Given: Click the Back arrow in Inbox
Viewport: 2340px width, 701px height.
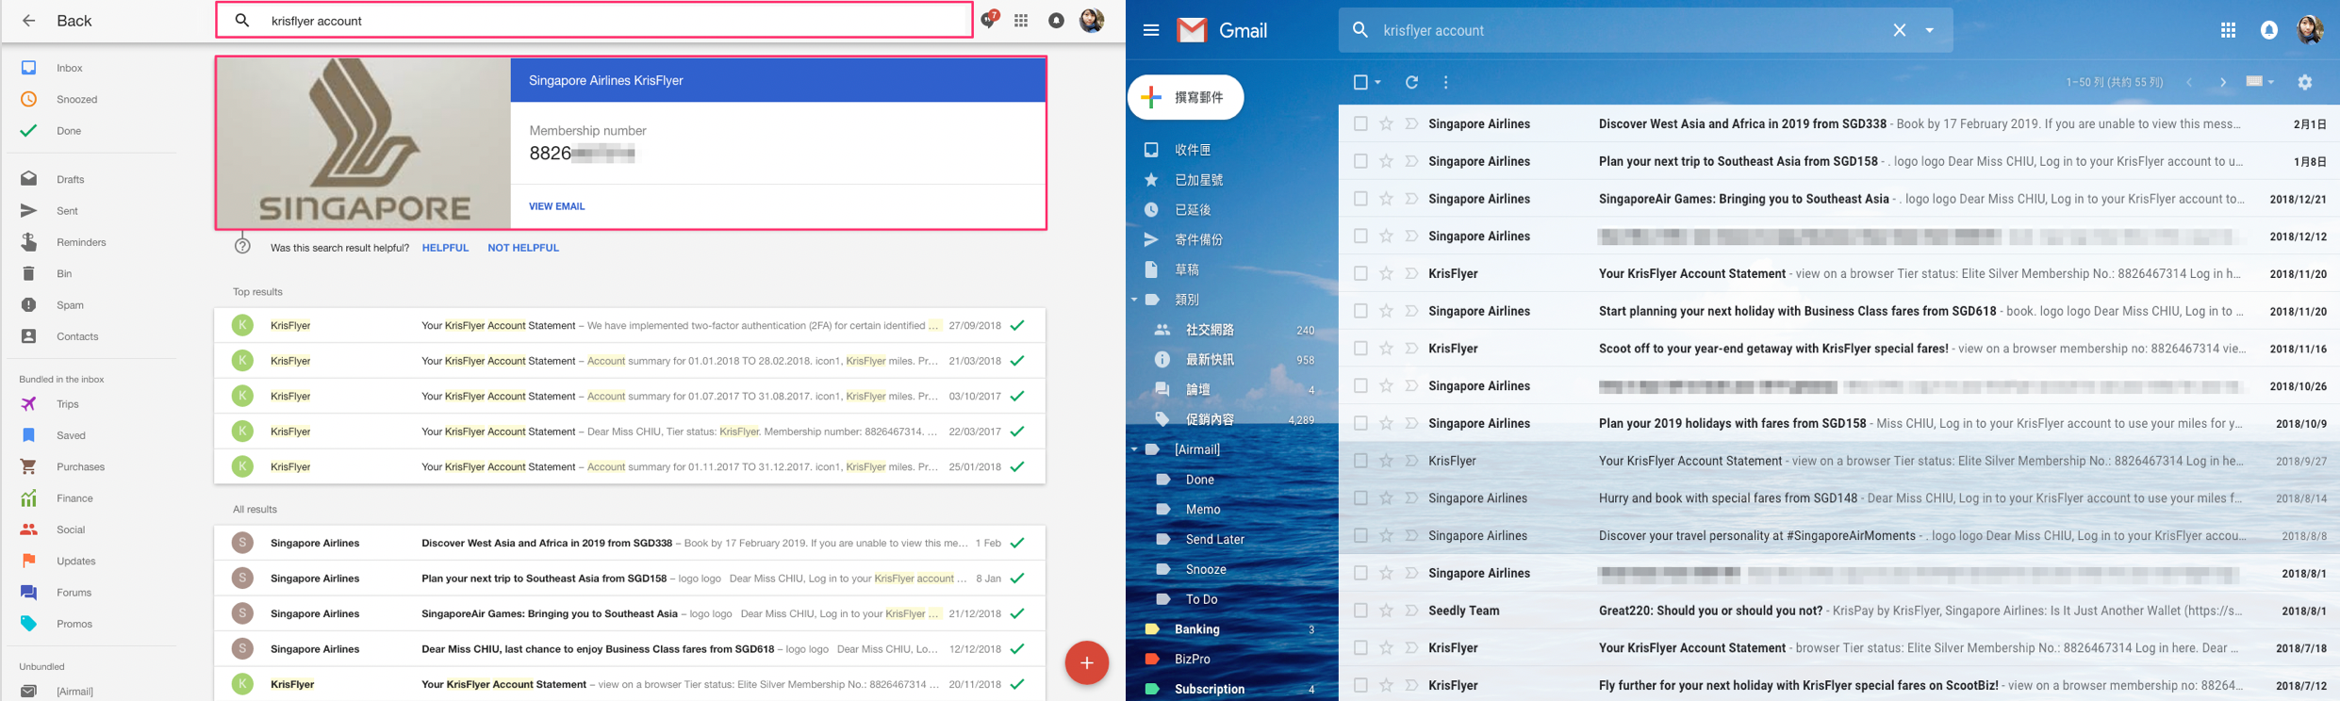Looking at the screenshot, I should coord(28,21).
